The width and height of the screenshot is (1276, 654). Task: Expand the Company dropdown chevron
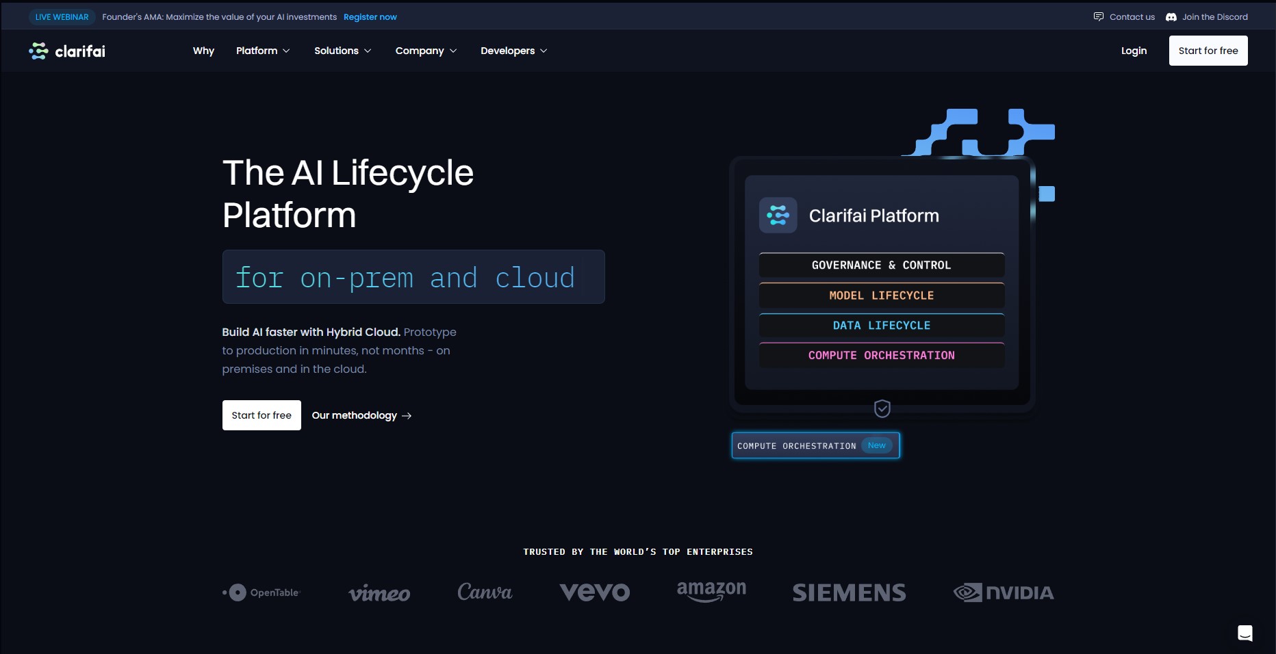coord(453,51)
